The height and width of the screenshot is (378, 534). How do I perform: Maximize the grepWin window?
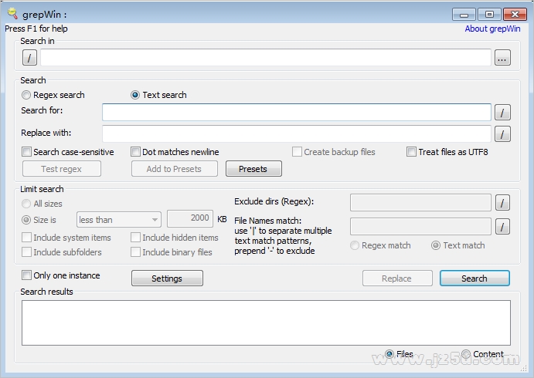489,15
